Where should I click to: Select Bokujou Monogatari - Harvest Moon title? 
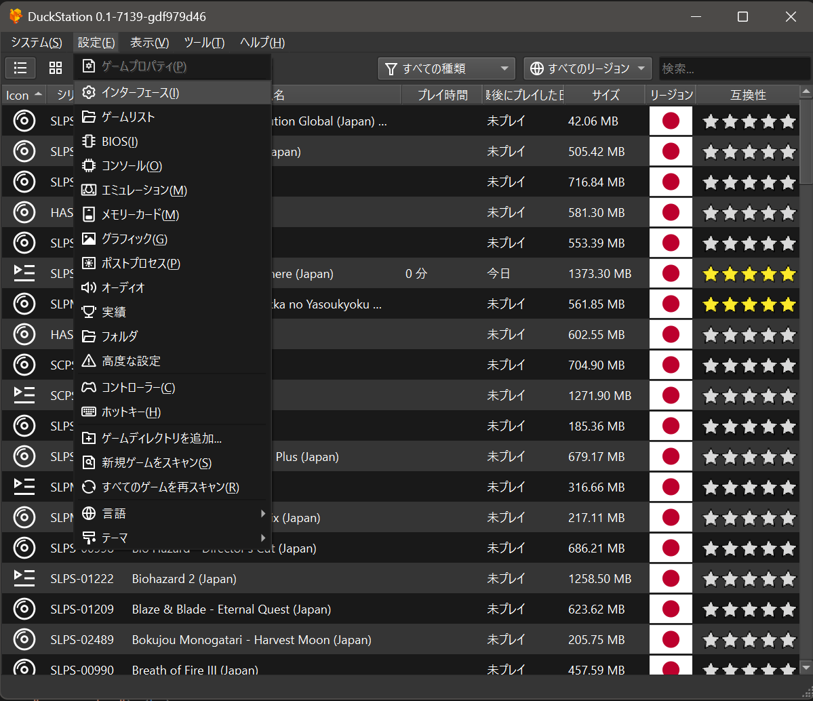[252, 640]
